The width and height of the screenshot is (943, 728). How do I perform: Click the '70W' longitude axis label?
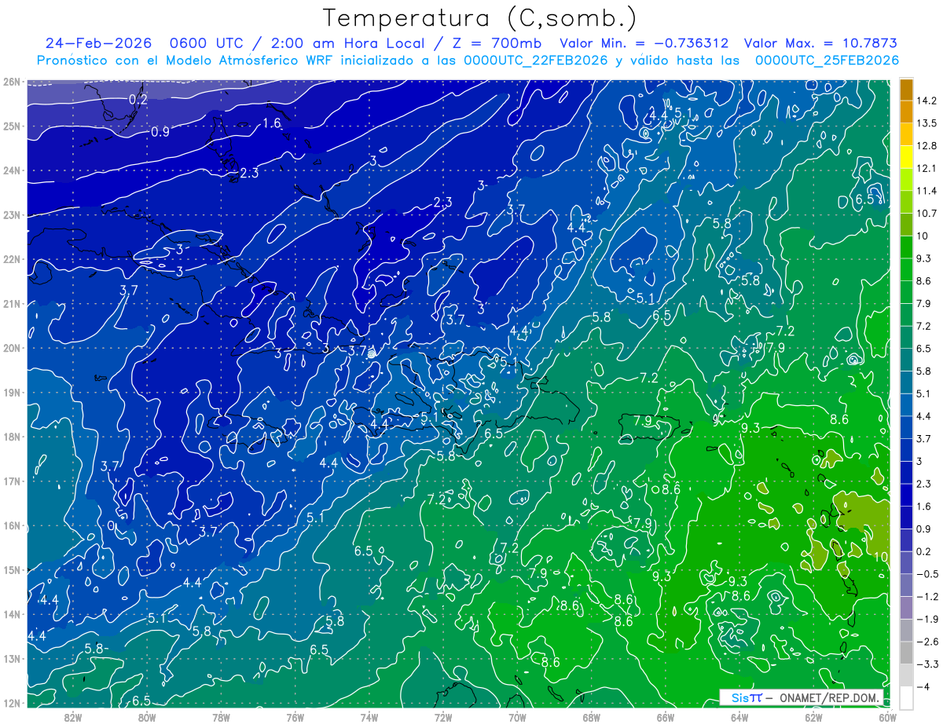[x=516, y=717]
